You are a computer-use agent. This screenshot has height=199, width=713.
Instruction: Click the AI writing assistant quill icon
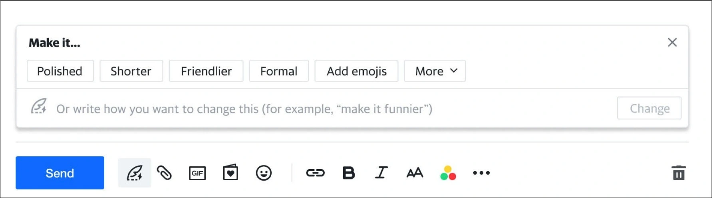pyautogui.click(x=135, y=173)
